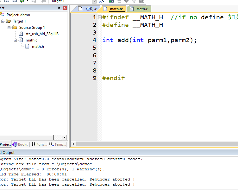Viewport: 238px width, 190px height.
Task: Pin the Project panel with pushpin icon
Action: click(59, 8)
